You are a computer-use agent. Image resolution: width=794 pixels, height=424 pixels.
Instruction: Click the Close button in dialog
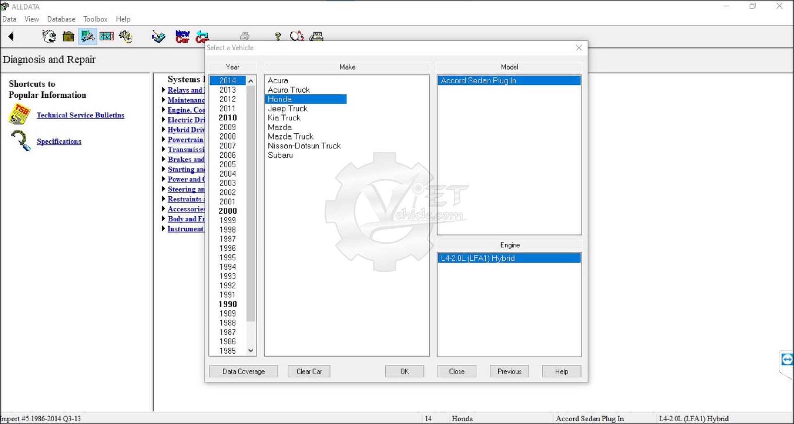457,371
